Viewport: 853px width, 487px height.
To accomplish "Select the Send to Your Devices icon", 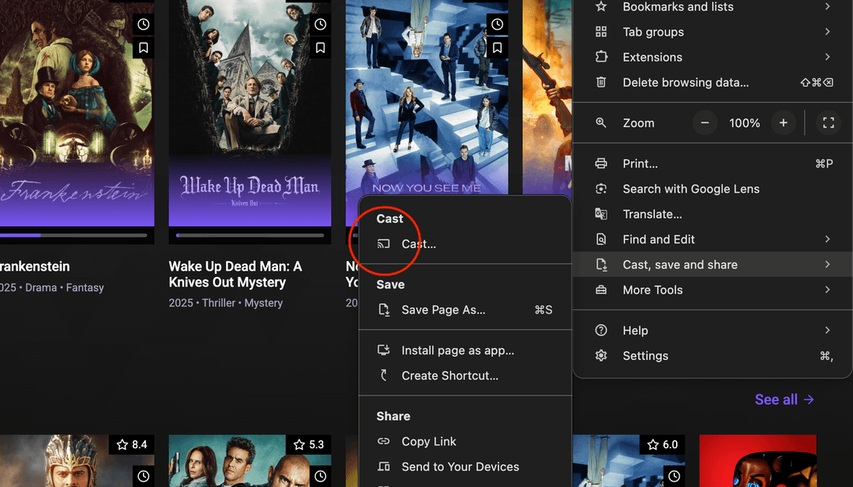I will 383,466.
